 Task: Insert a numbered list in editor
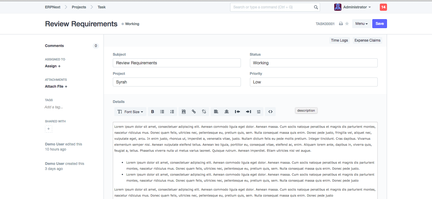click(x=172, y=112)
